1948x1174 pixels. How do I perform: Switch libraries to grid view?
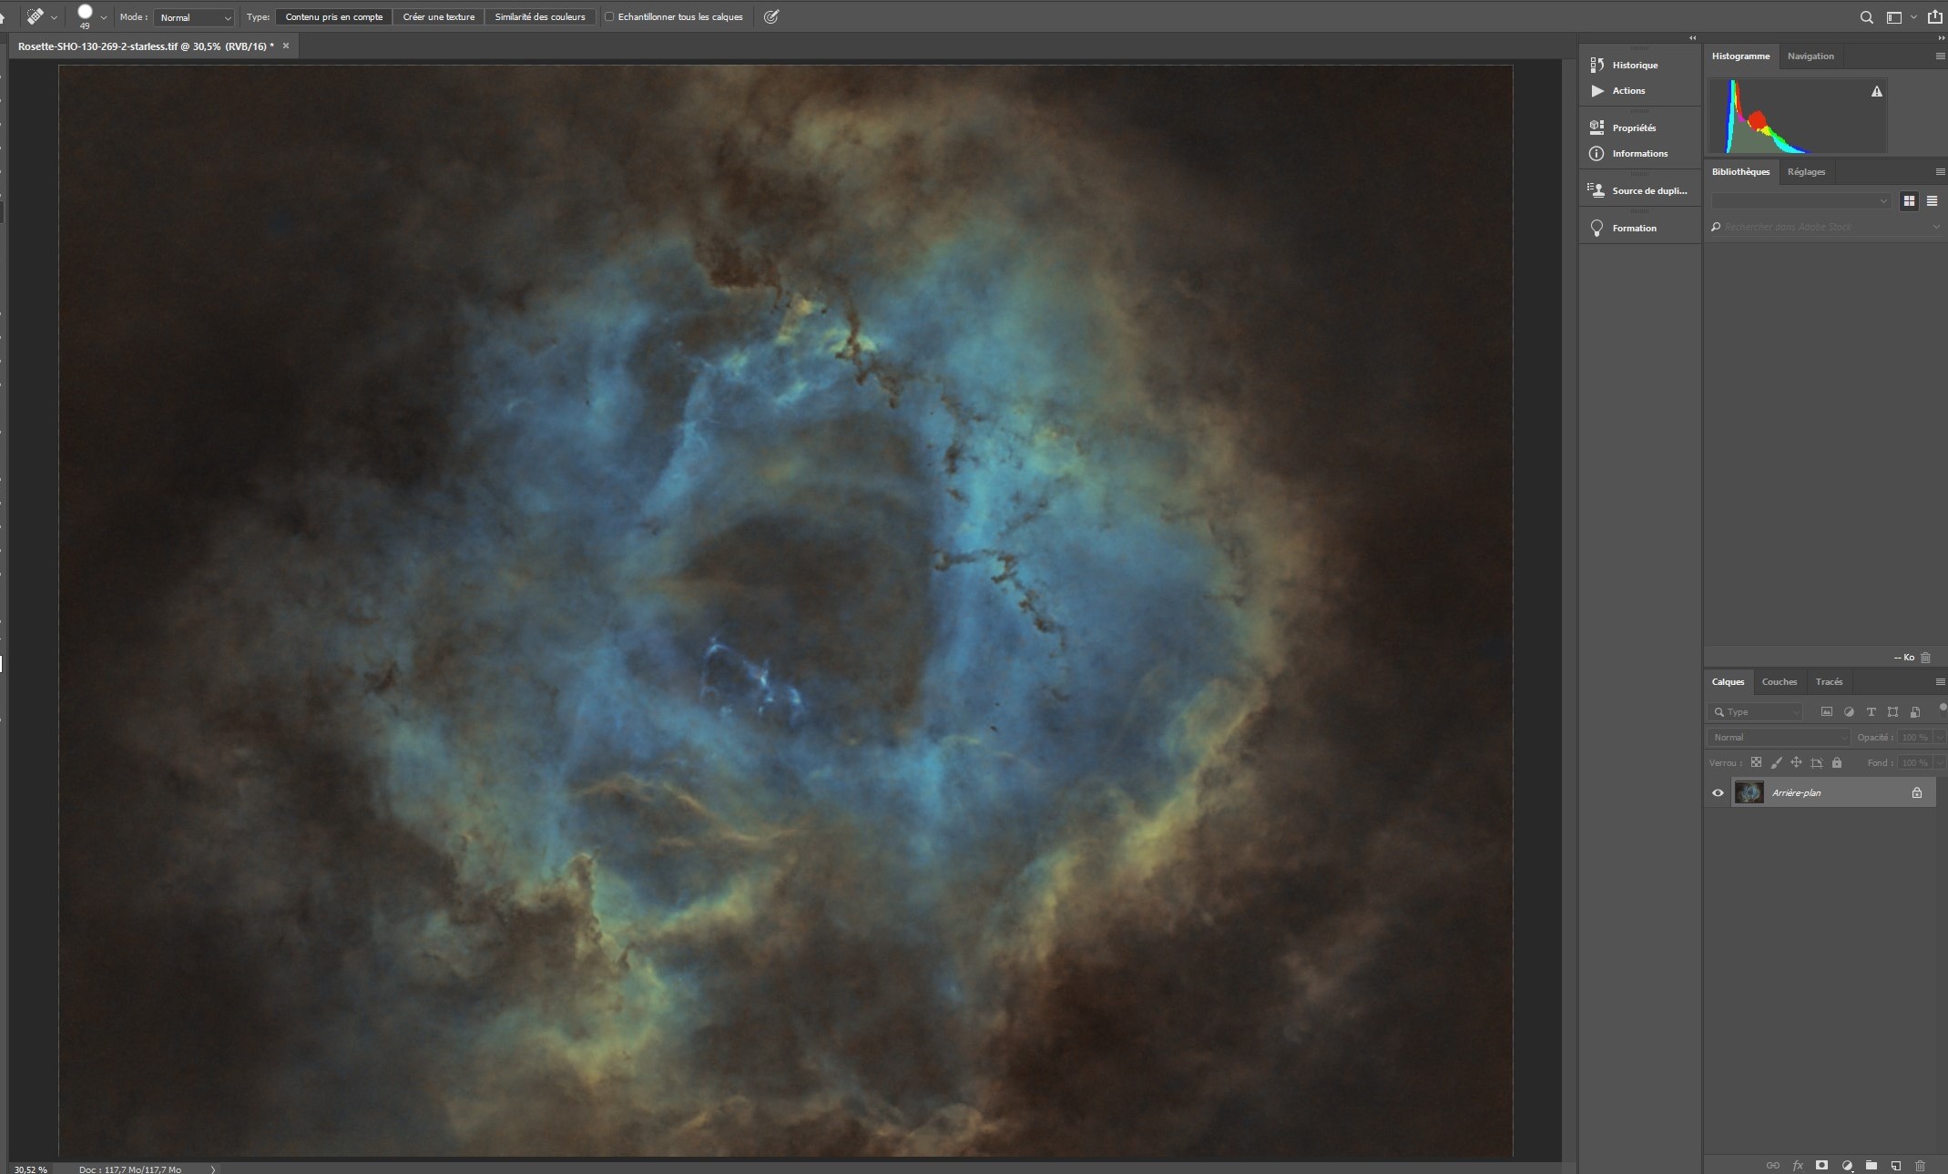coord(1909,200)
